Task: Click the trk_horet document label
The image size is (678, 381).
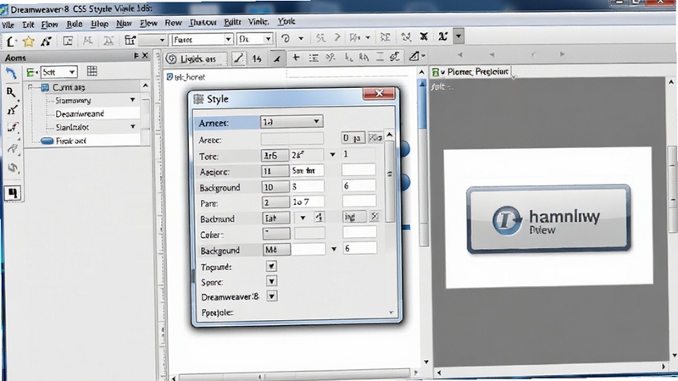Action: (x=189, y=77)
